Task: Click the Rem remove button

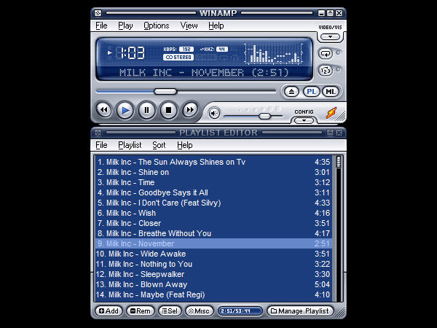Action: [x=141, y=311]
